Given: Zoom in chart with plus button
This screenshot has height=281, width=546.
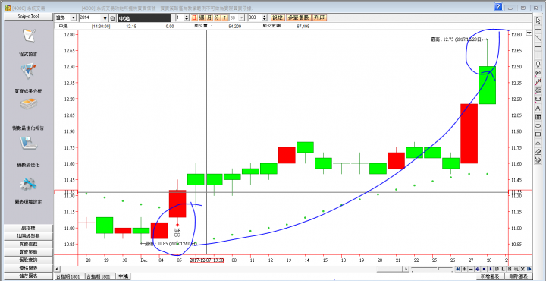Looking at the screenshot, I should [x=465, y=269].
